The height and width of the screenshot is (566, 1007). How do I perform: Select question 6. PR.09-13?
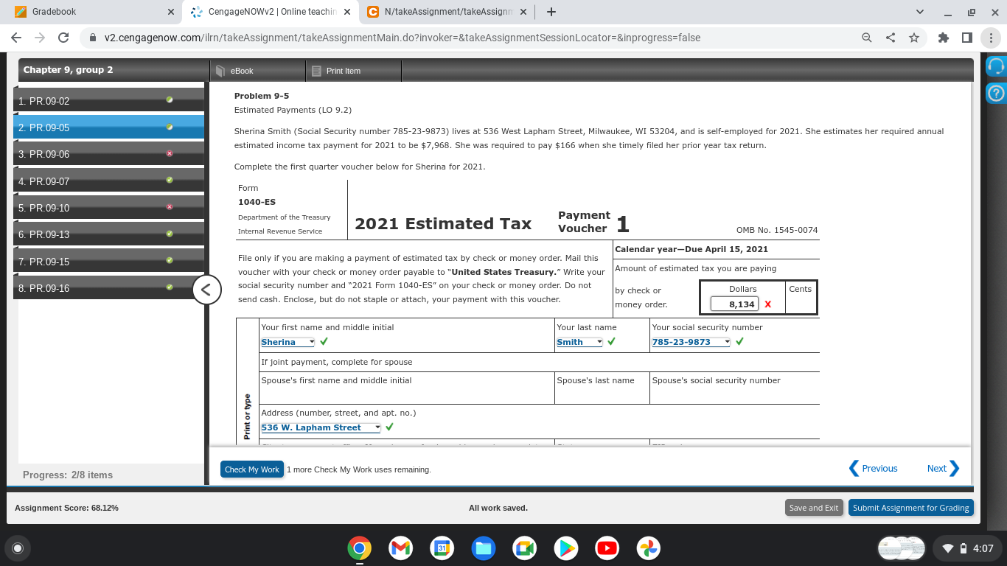pos(108,234)
